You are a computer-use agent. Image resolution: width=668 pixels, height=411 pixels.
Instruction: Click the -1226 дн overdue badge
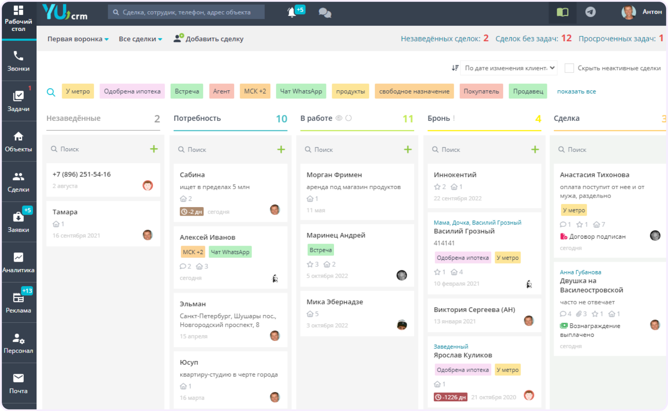tap(450, 397)
